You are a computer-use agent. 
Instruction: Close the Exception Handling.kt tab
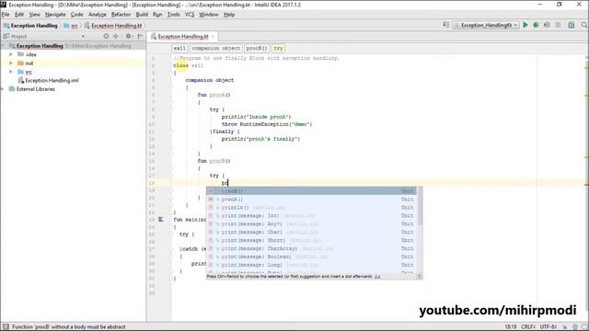point(213,37)
